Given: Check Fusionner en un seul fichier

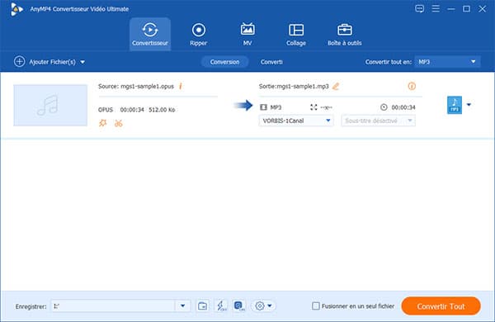Looking at the screenshot, I should [x=316, y=305].
